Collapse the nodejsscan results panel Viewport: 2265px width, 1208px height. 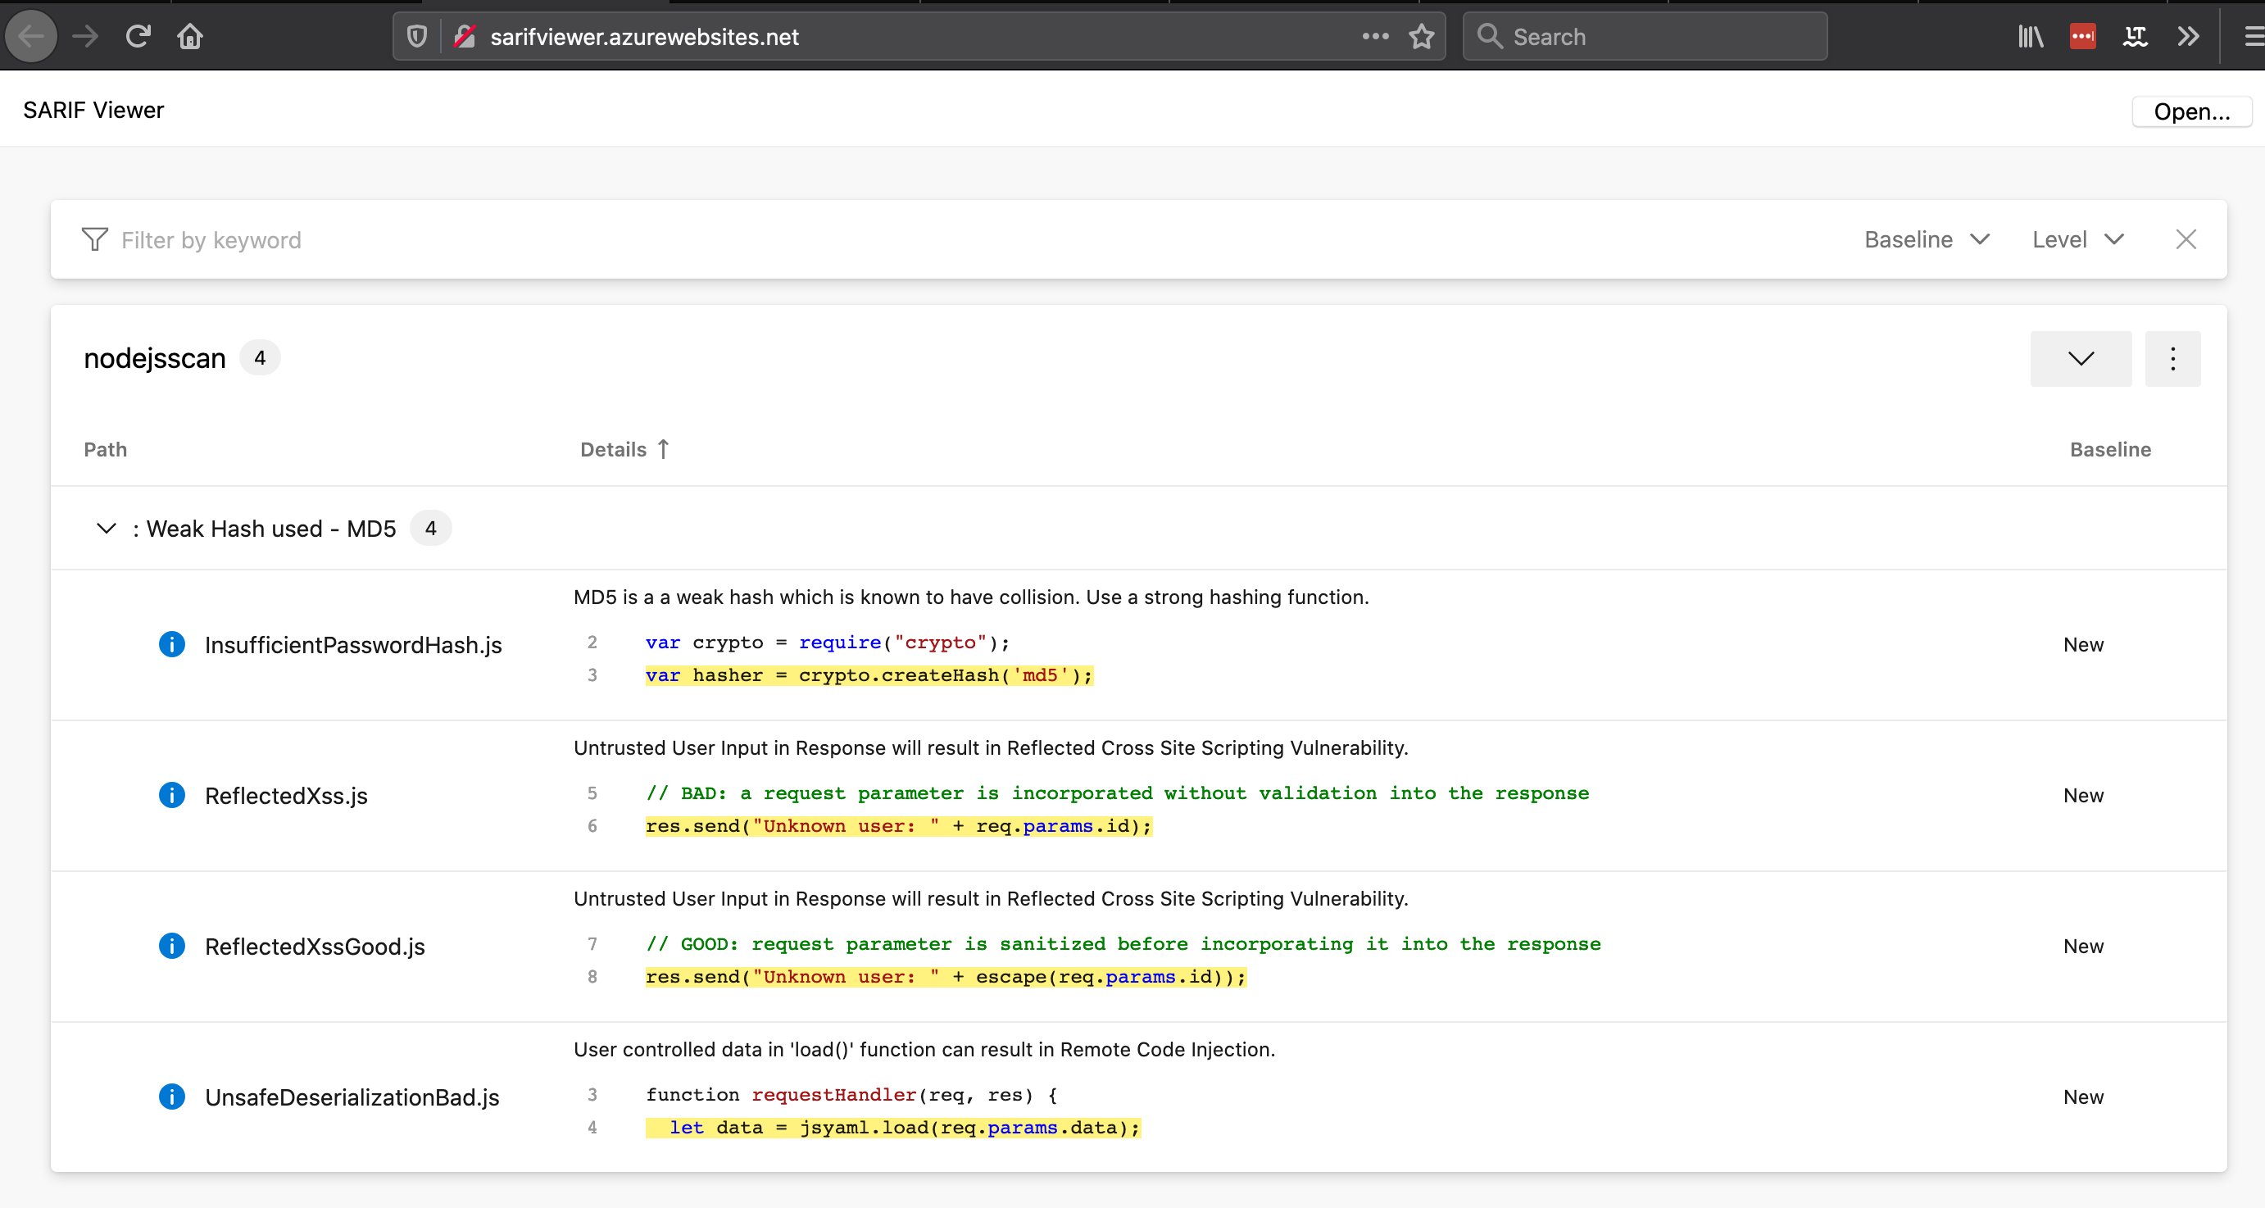[2080, 358]
